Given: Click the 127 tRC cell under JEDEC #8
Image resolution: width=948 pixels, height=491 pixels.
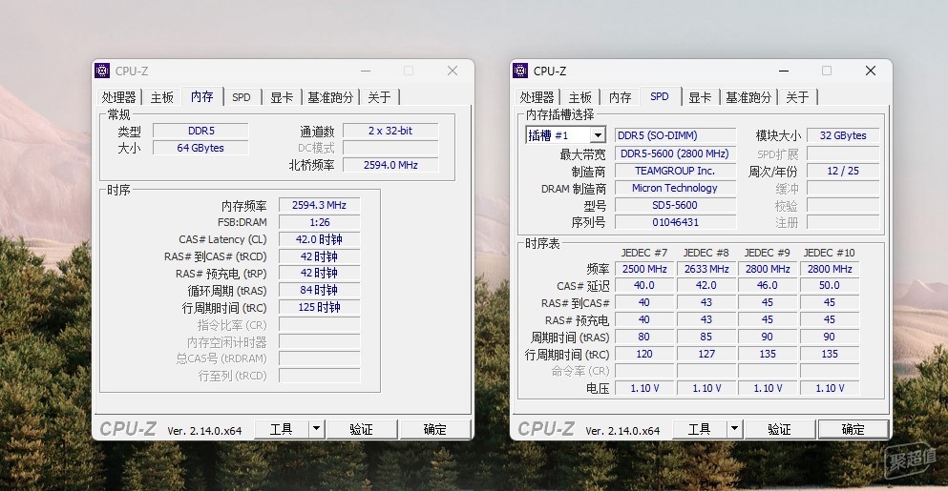Looking at the screenshot, I should coord(706,354).
